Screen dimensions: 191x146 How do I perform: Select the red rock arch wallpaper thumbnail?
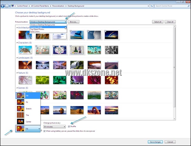click(94, 110)
